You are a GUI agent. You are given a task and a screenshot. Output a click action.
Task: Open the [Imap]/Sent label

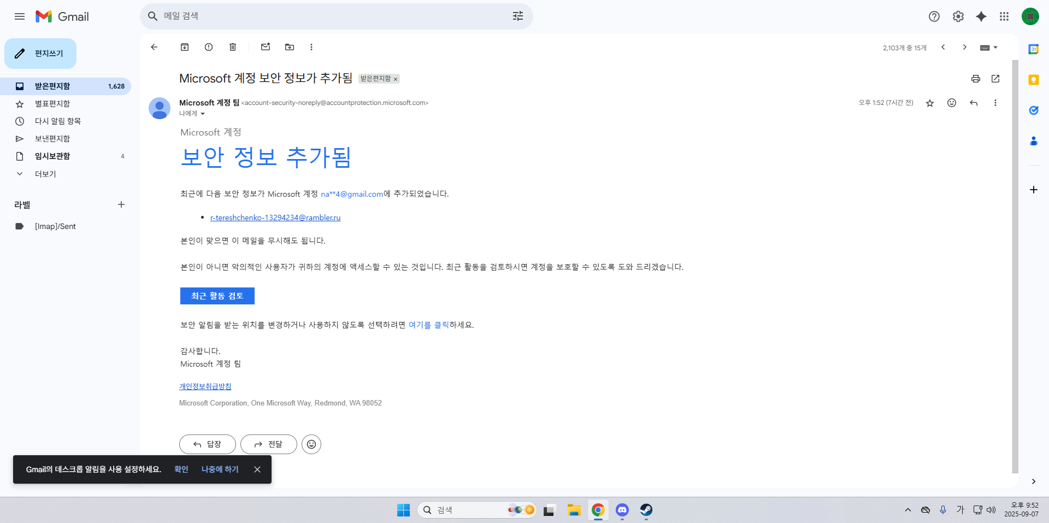[x=66, y=226]
